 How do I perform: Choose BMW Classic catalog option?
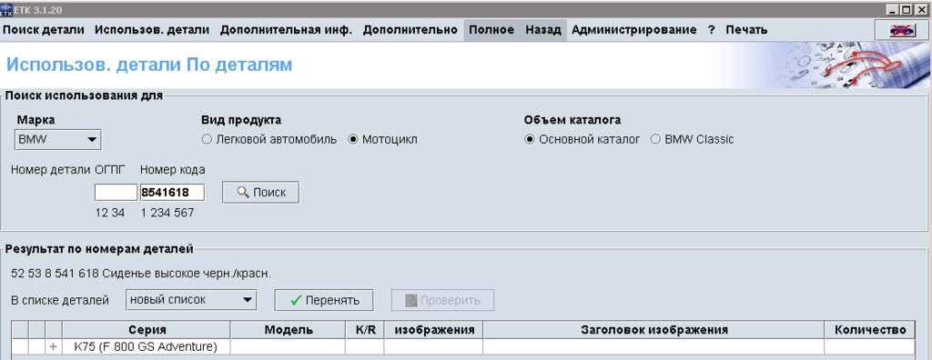(693, 140)
